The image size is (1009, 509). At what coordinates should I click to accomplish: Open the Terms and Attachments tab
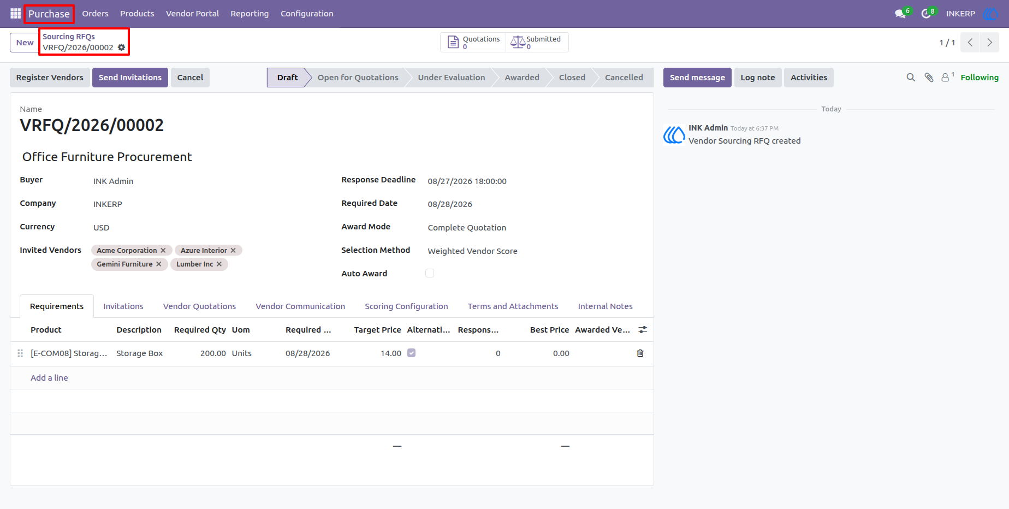click(513, 306)
